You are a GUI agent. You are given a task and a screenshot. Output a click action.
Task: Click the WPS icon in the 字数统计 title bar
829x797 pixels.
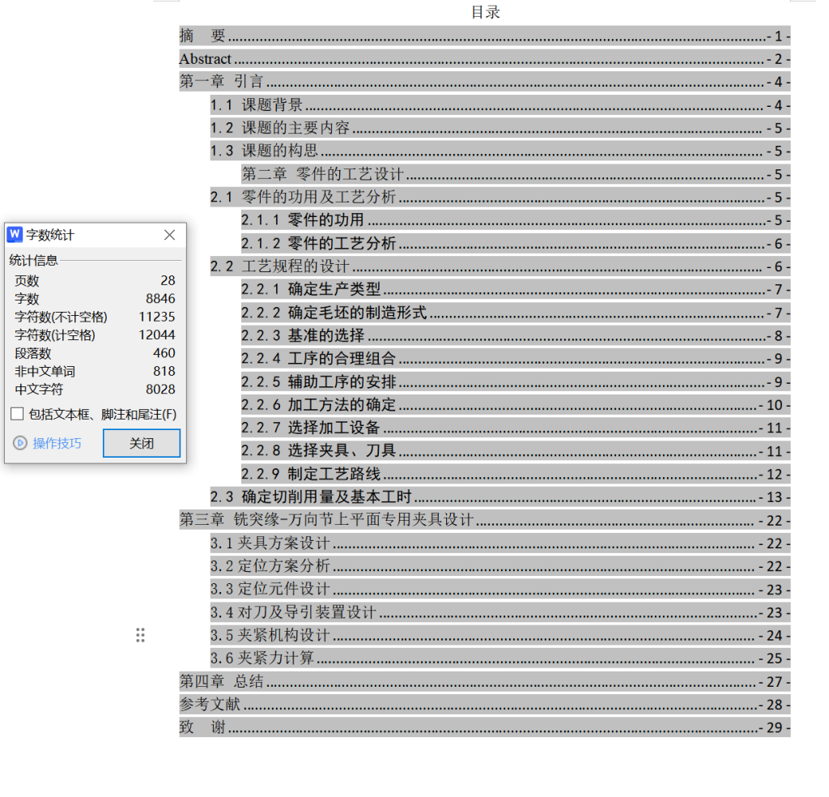(x=15, y=235)
